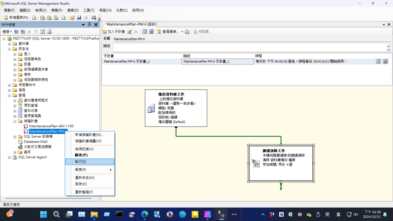Click the refresh icon in Object Explorer toolbar
This screenshot has height=221, width=393.
tap(43, 31)
